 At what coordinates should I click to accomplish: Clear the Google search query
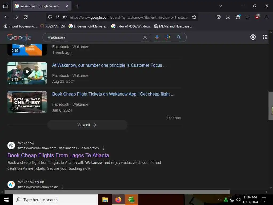[x=145, y=37]
